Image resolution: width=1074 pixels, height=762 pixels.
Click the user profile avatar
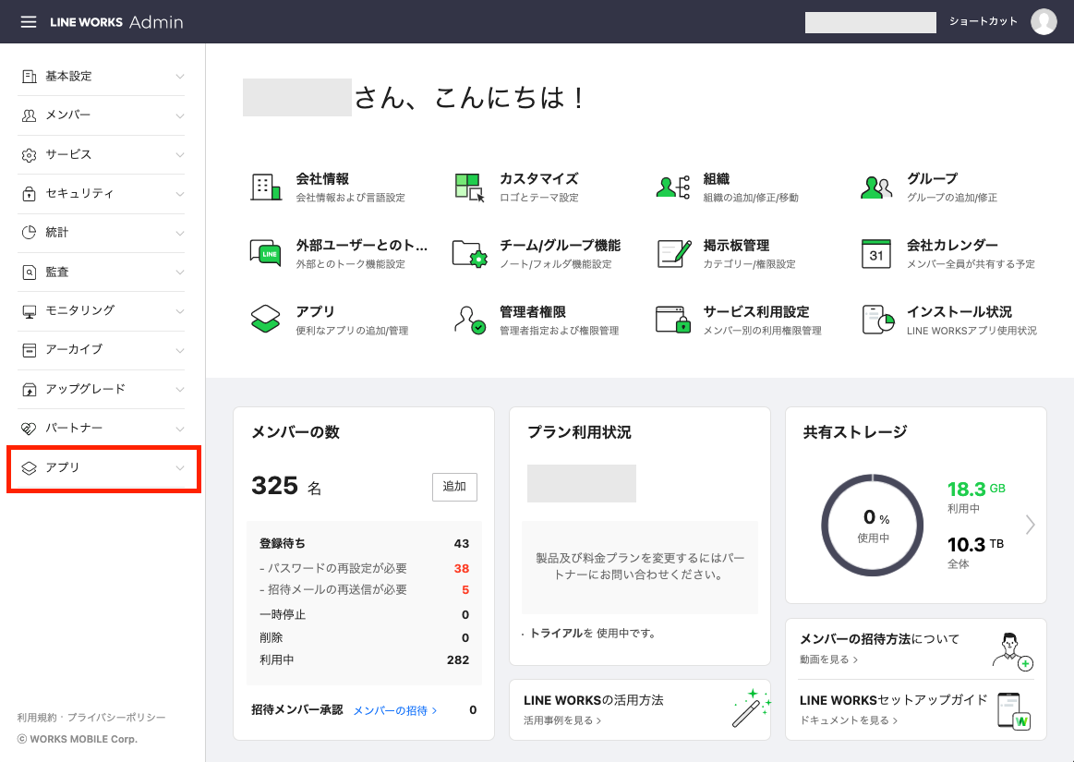1044,22
